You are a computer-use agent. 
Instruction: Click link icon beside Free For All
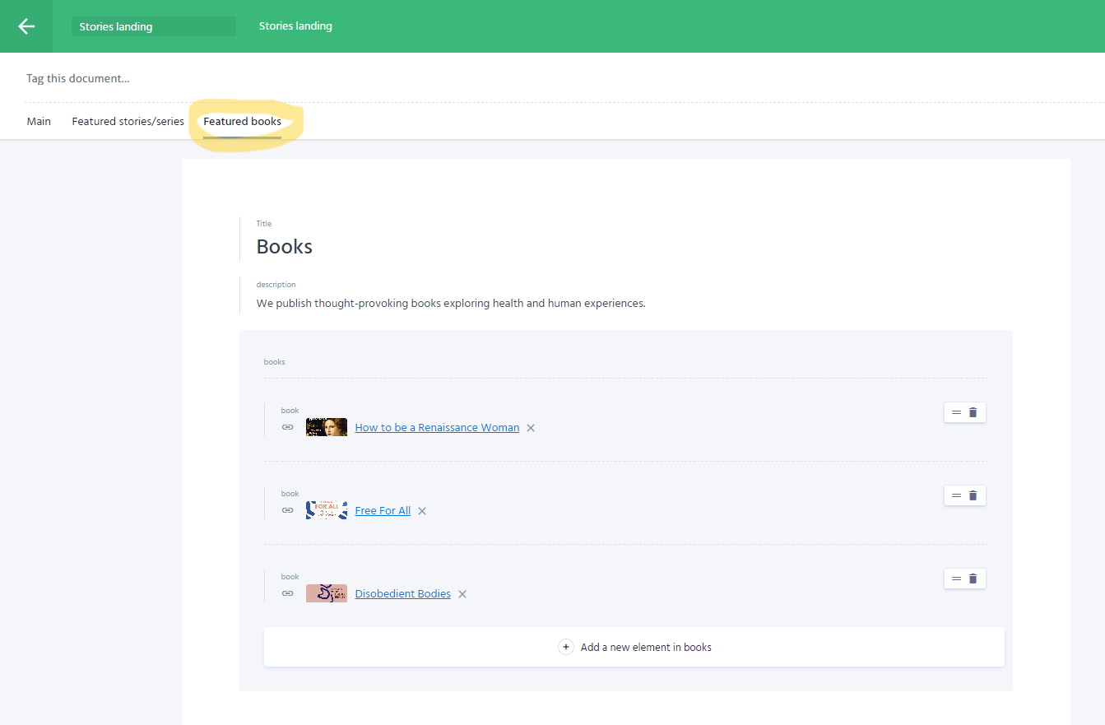(x=287, y=510)
